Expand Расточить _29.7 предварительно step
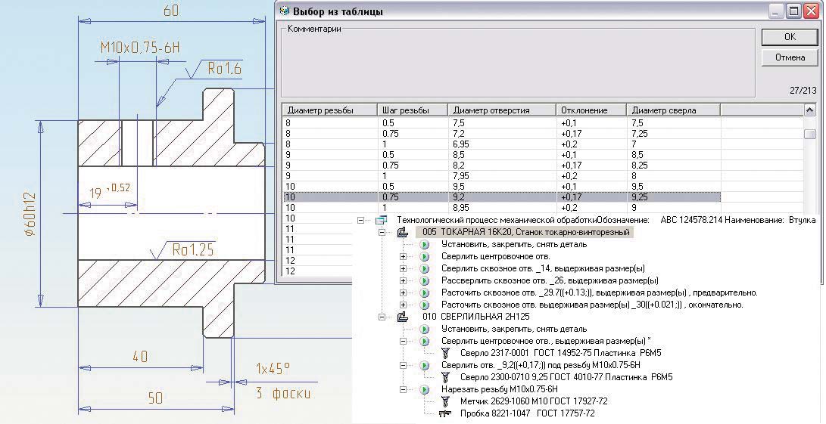This screenshot has width=826, height=424. coord(404,293)
